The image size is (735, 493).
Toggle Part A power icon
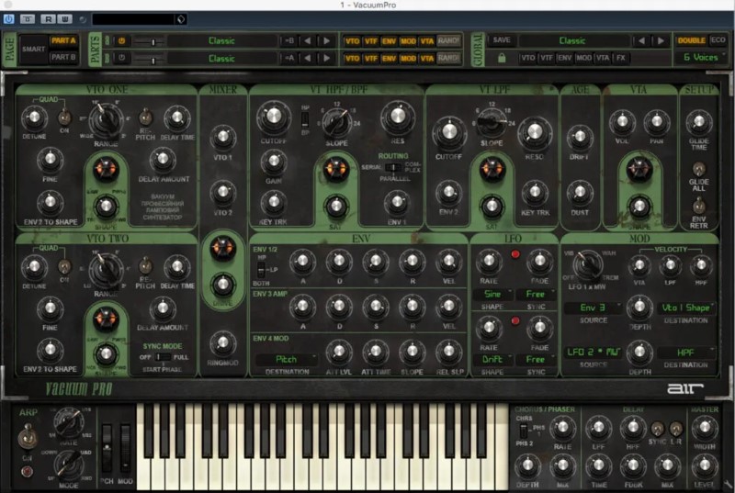[x=122, y=40]
